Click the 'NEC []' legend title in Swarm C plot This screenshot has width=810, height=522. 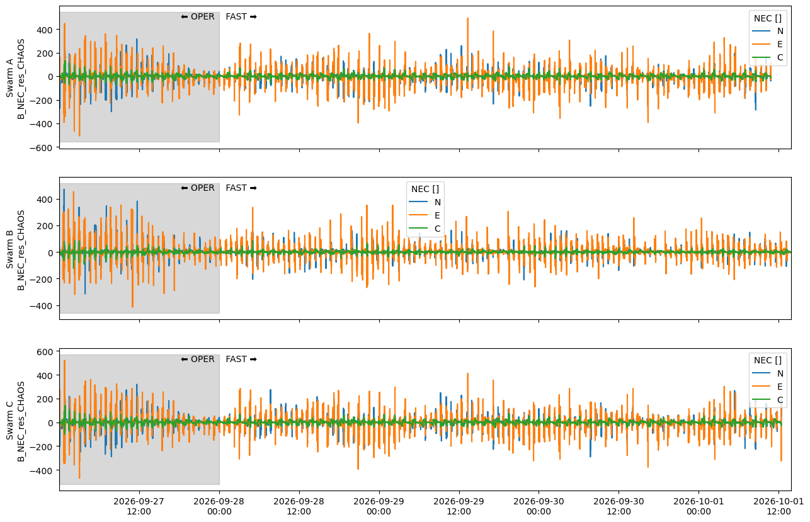768,360
